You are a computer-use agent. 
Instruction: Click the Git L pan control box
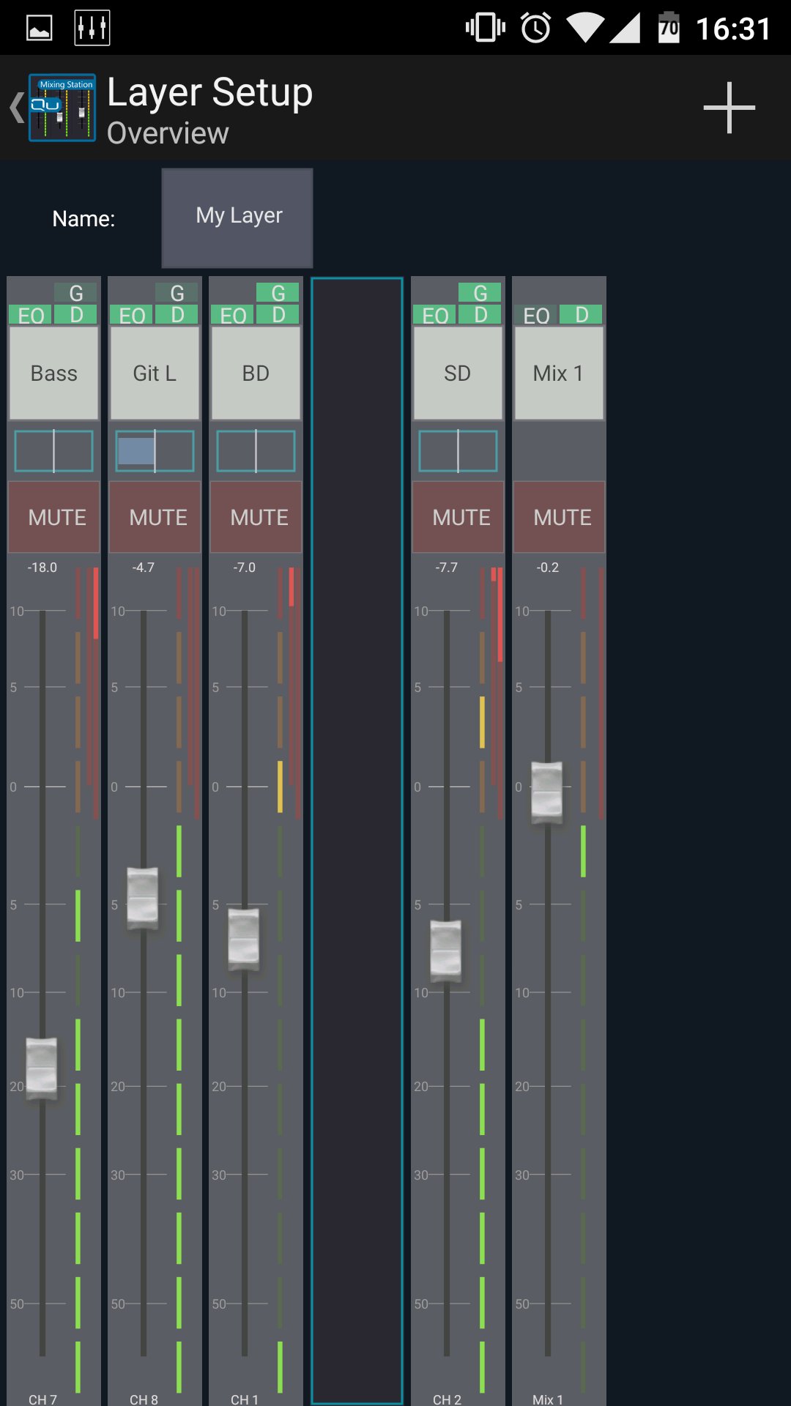coord(155,451)
